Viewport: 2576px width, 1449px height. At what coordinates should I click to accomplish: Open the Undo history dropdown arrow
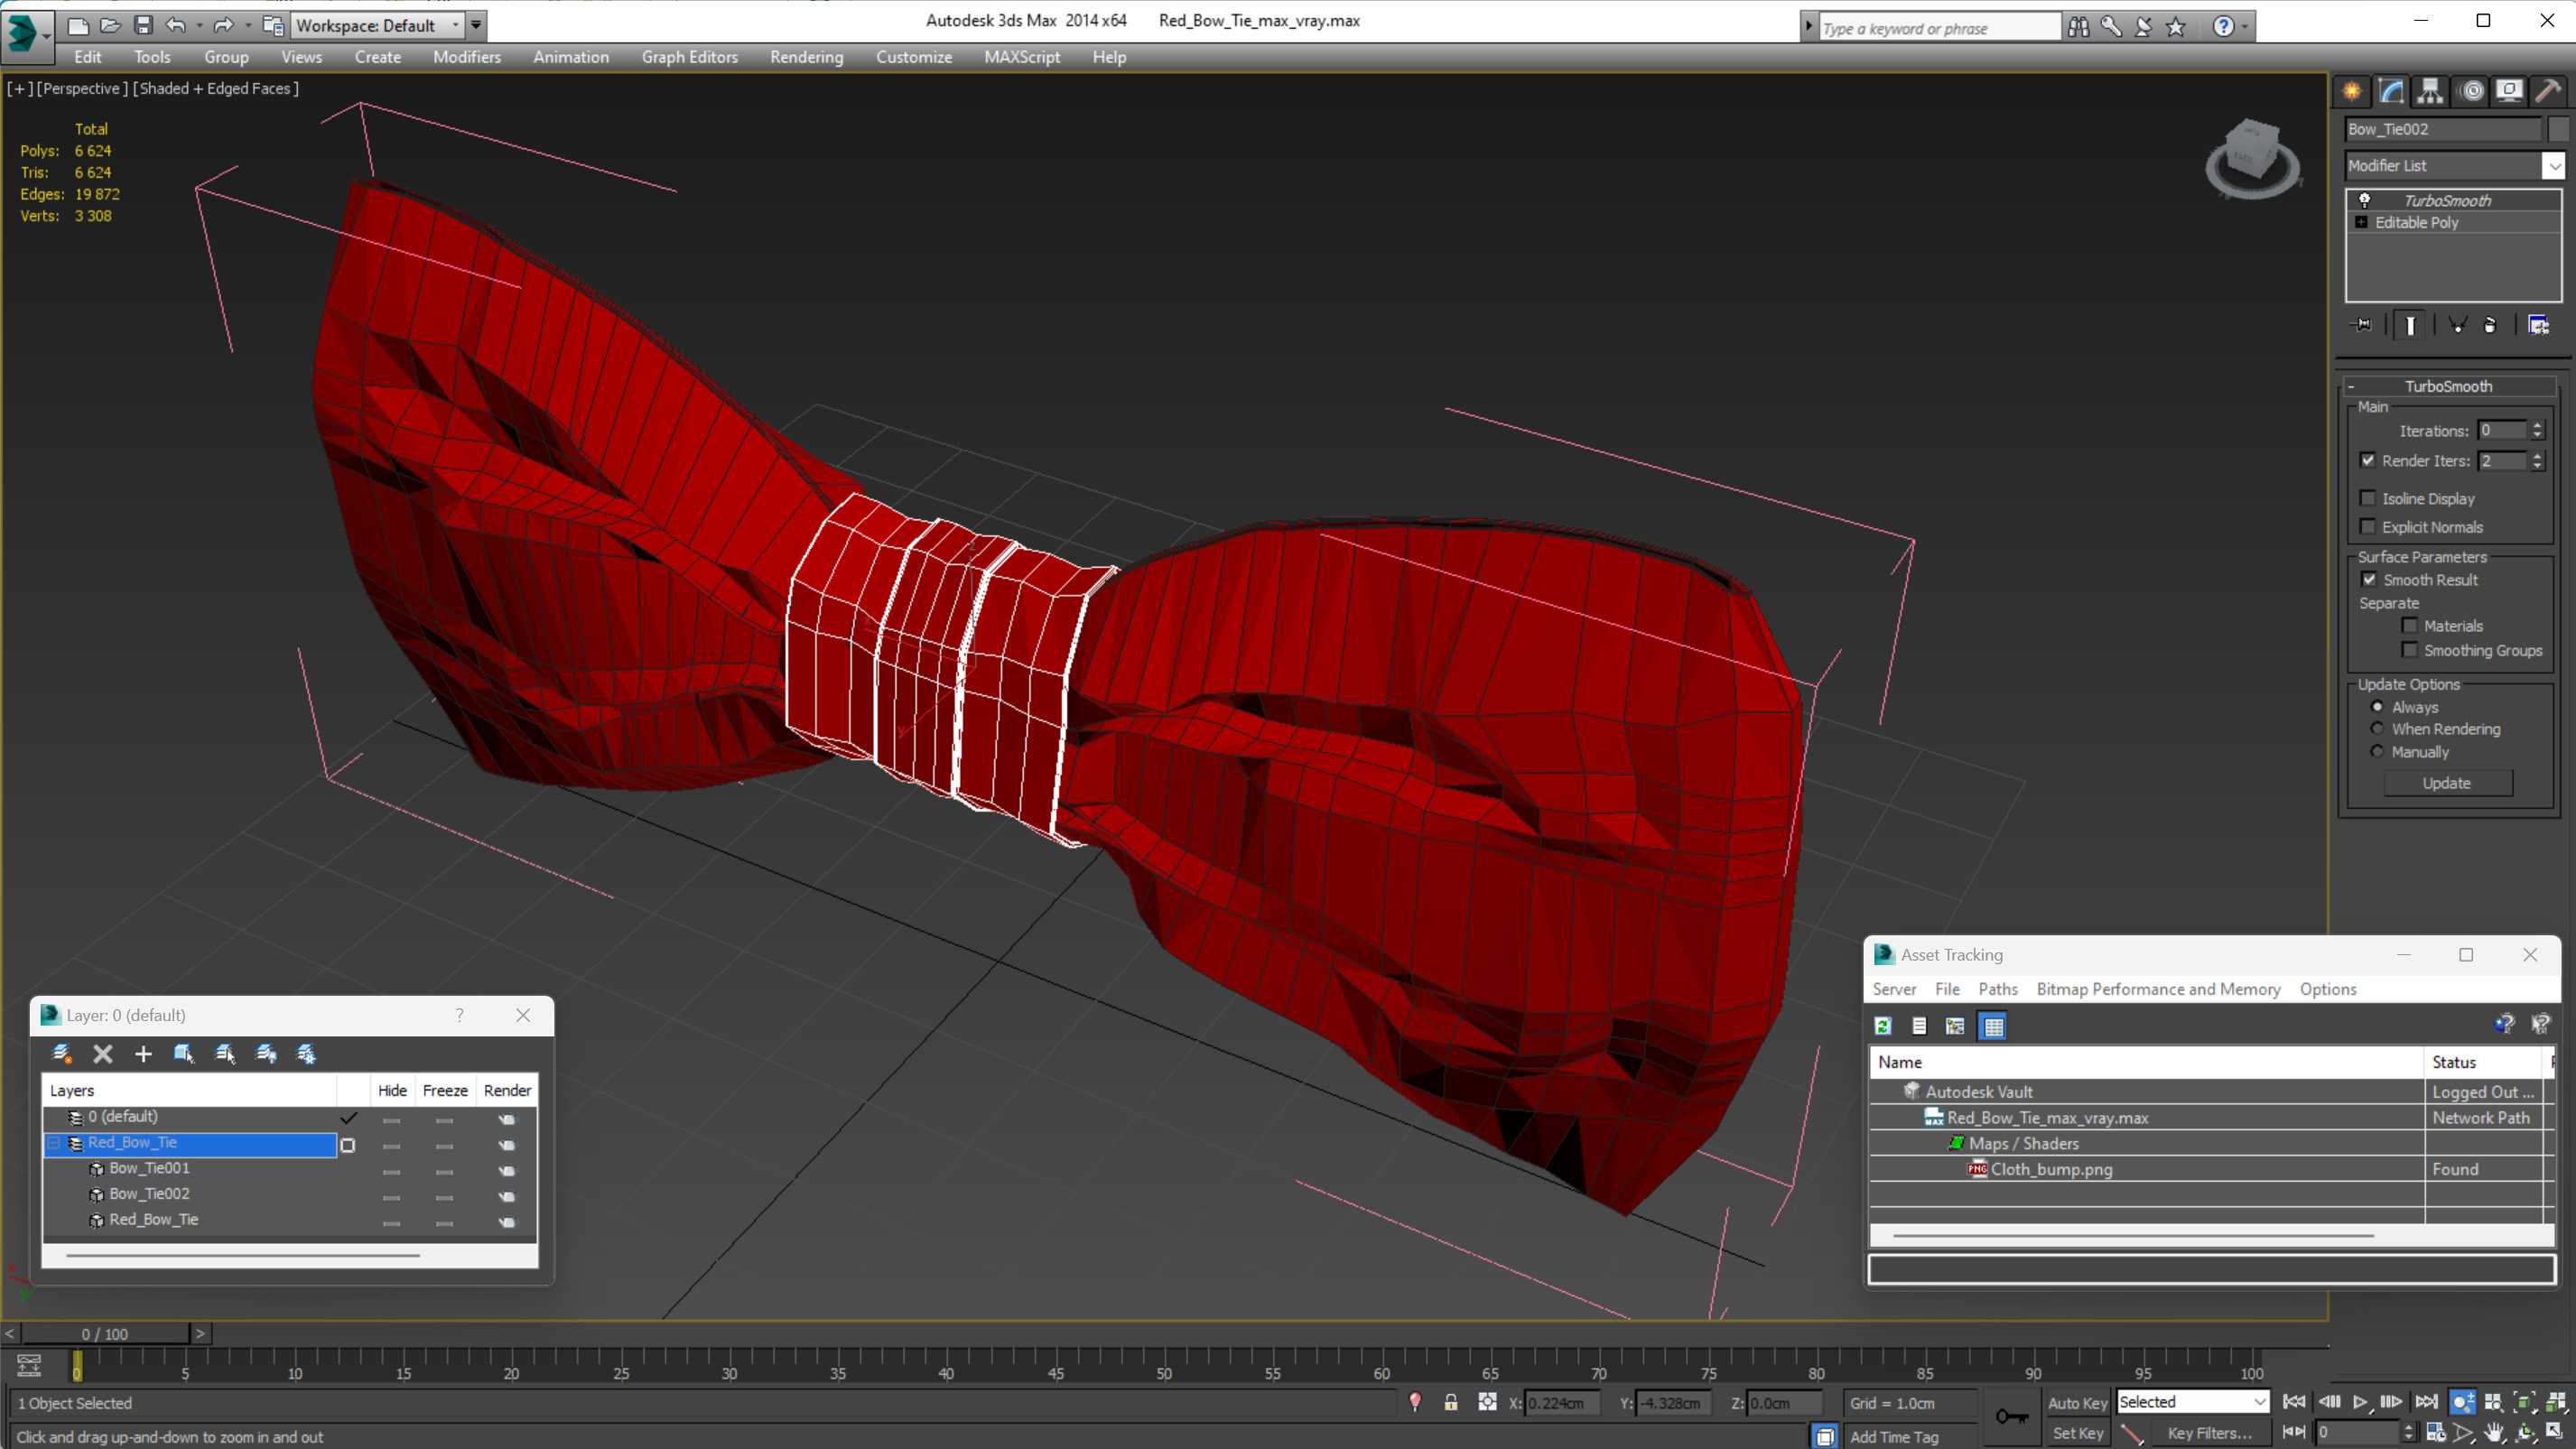point(199,25)
